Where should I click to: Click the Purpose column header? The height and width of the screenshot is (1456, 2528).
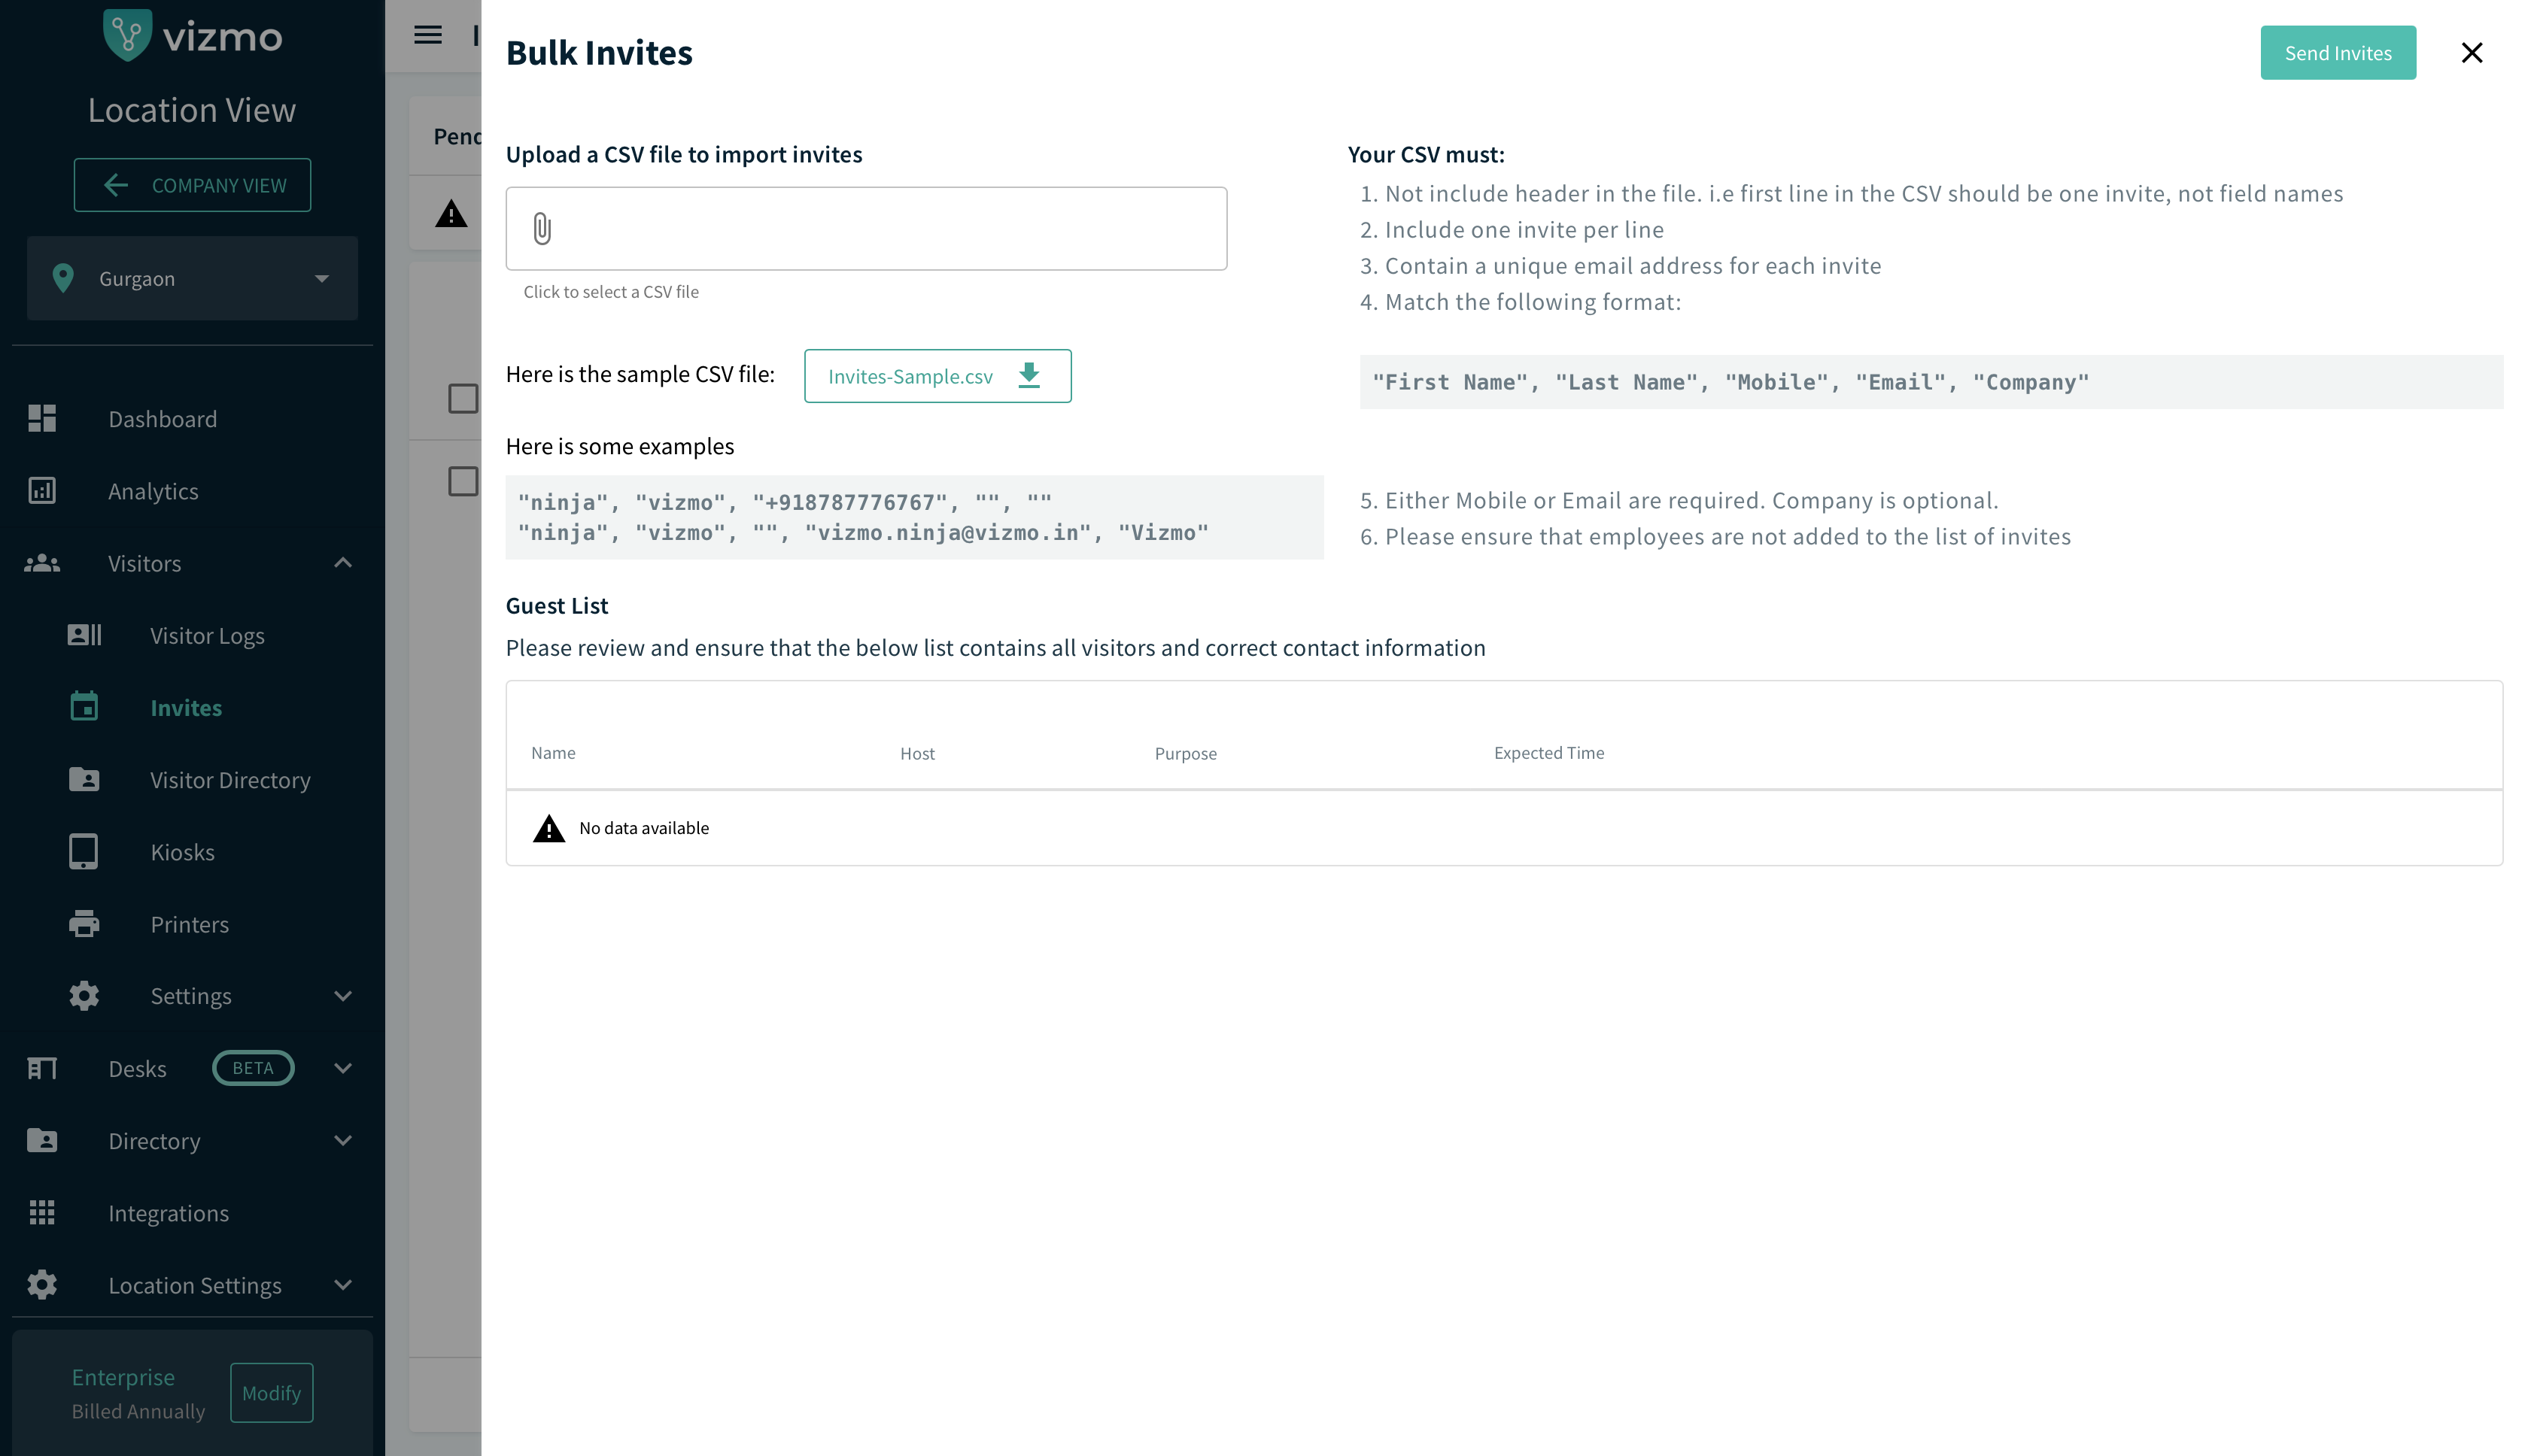(x=1186, y=753)
